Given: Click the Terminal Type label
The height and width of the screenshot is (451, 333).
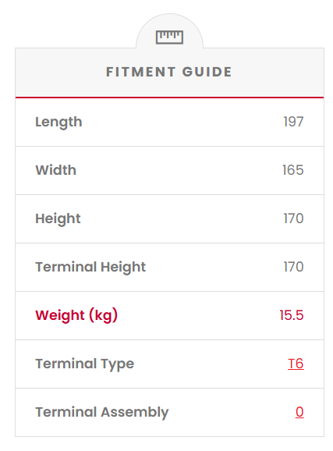Looking at the screenshot, I should (85, 364).
